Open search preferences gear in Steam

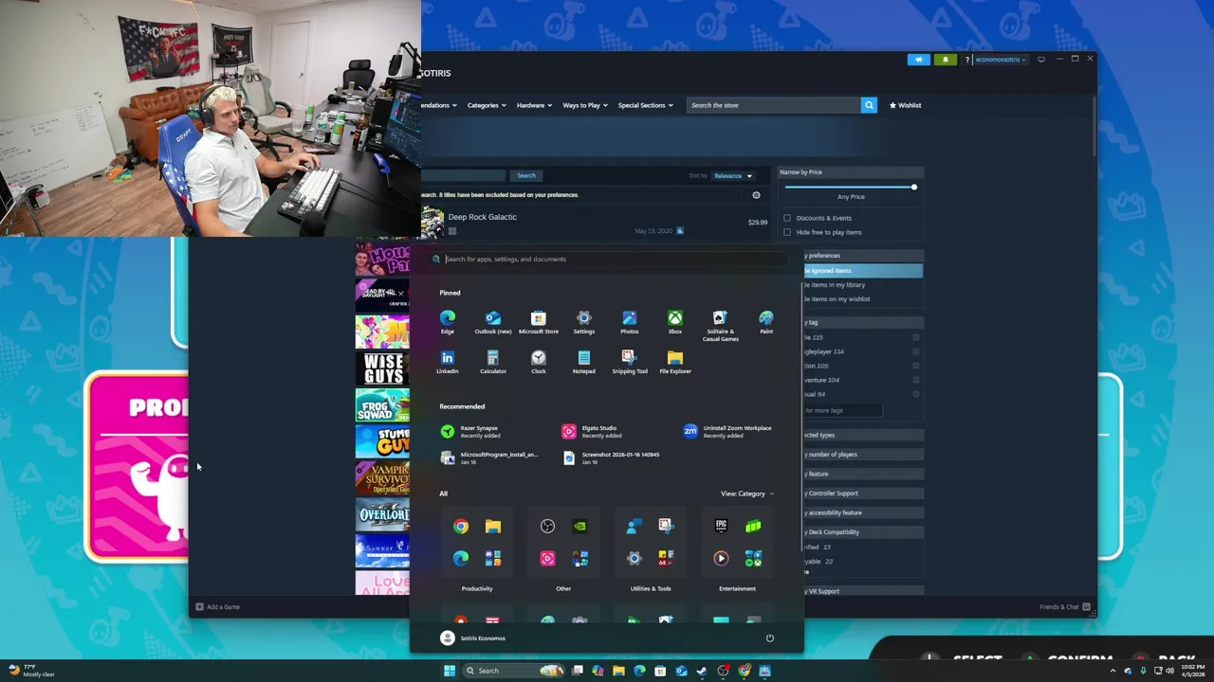coord(756,195)
